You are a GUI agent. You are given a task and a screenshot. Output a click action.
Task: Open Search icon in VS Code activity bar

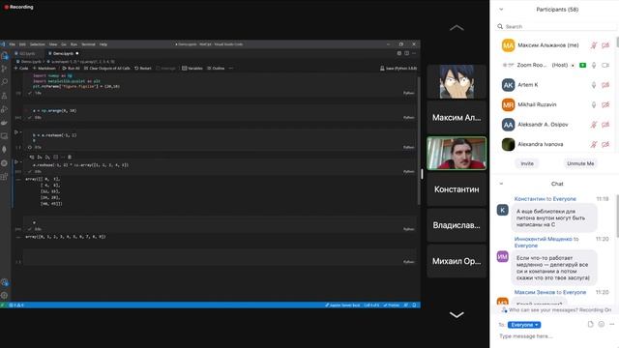click(x=5, y=82)
